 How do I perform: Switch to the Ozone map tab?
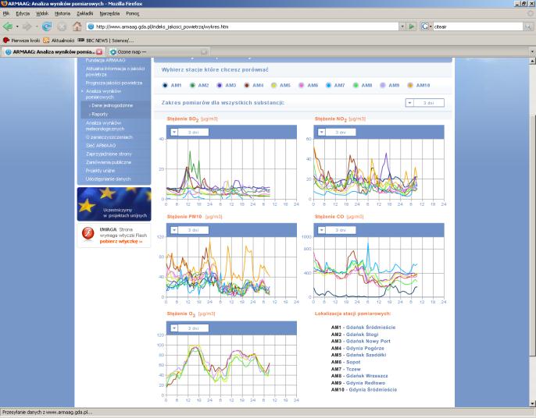pos(158,52)
